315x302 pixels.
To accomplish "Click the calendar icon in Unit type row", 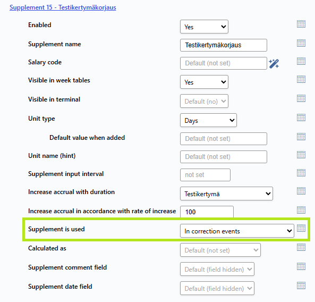I will tap(301, 118).
